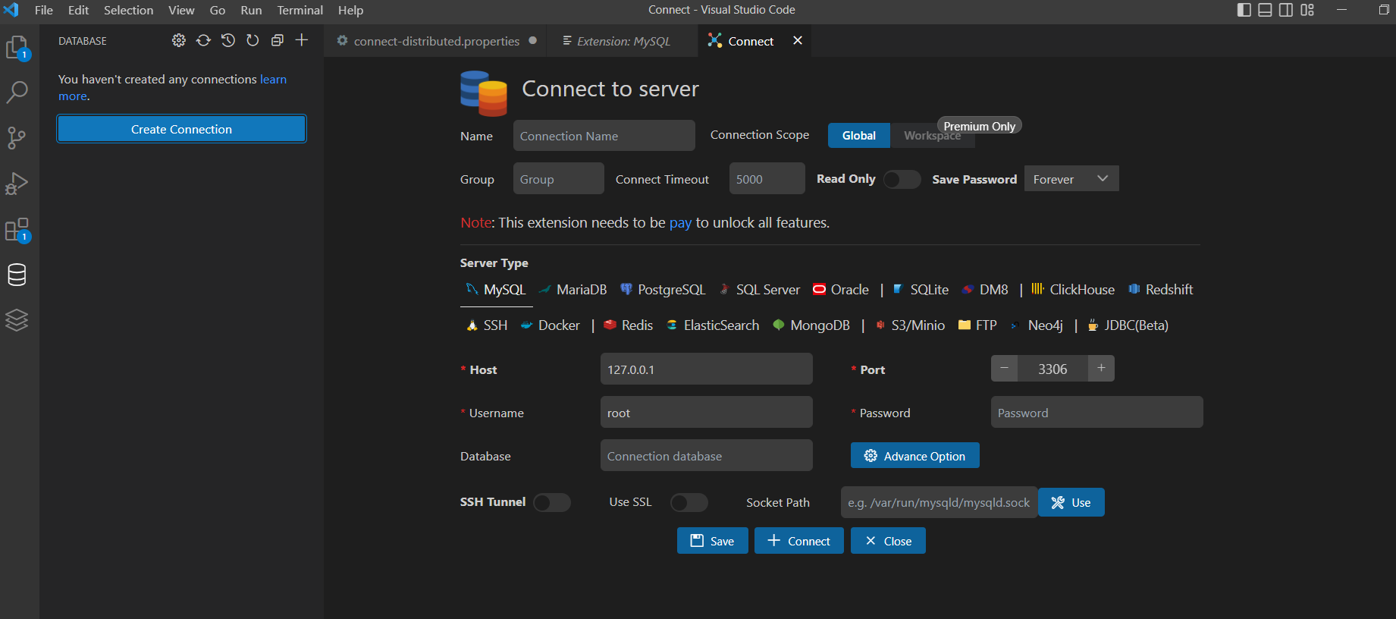Select MySQL server type
Image resolution: width=1396 pixels, height=619 pixels.
point(496,290)
